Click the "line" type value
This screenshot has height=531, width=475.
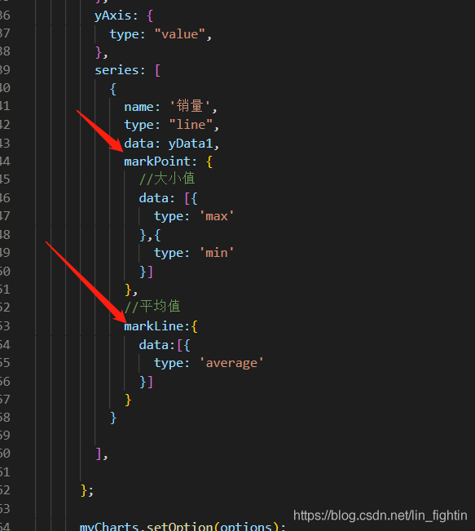click(x=191, y=125)
